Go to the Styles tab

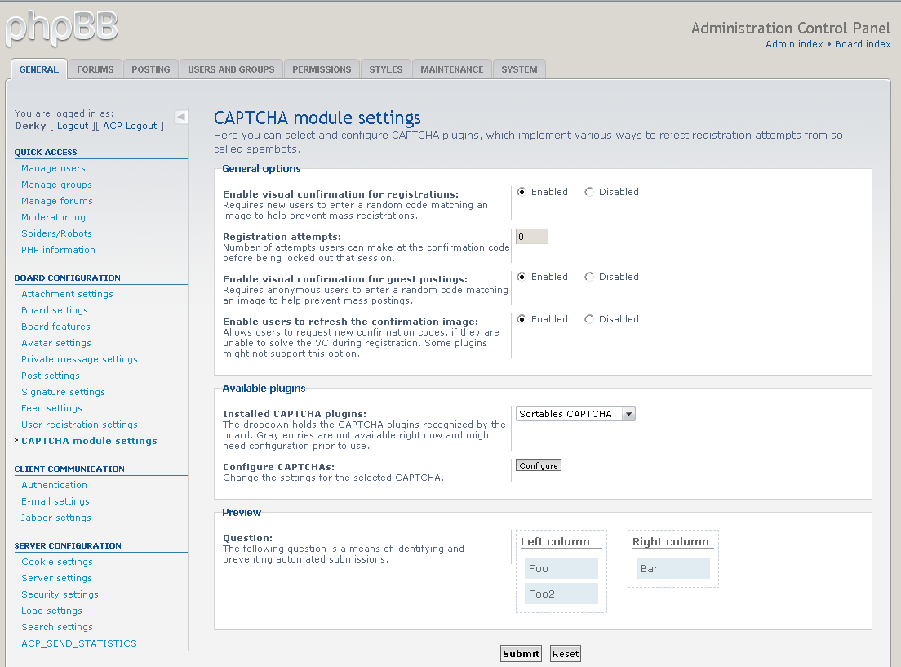click(x=386, y=69)
